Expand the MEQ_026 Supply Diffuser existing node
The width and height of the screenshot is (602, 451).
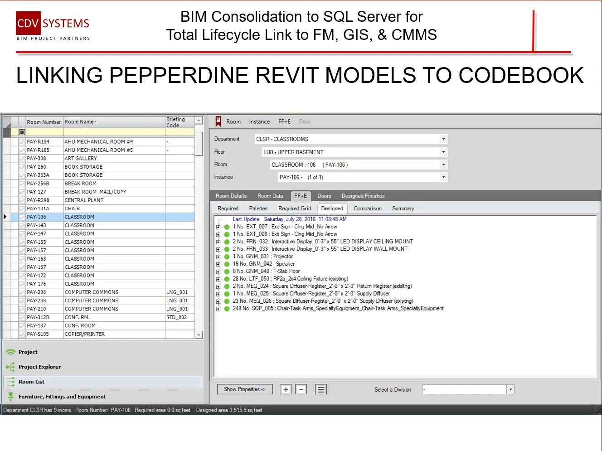pos(218,301)
